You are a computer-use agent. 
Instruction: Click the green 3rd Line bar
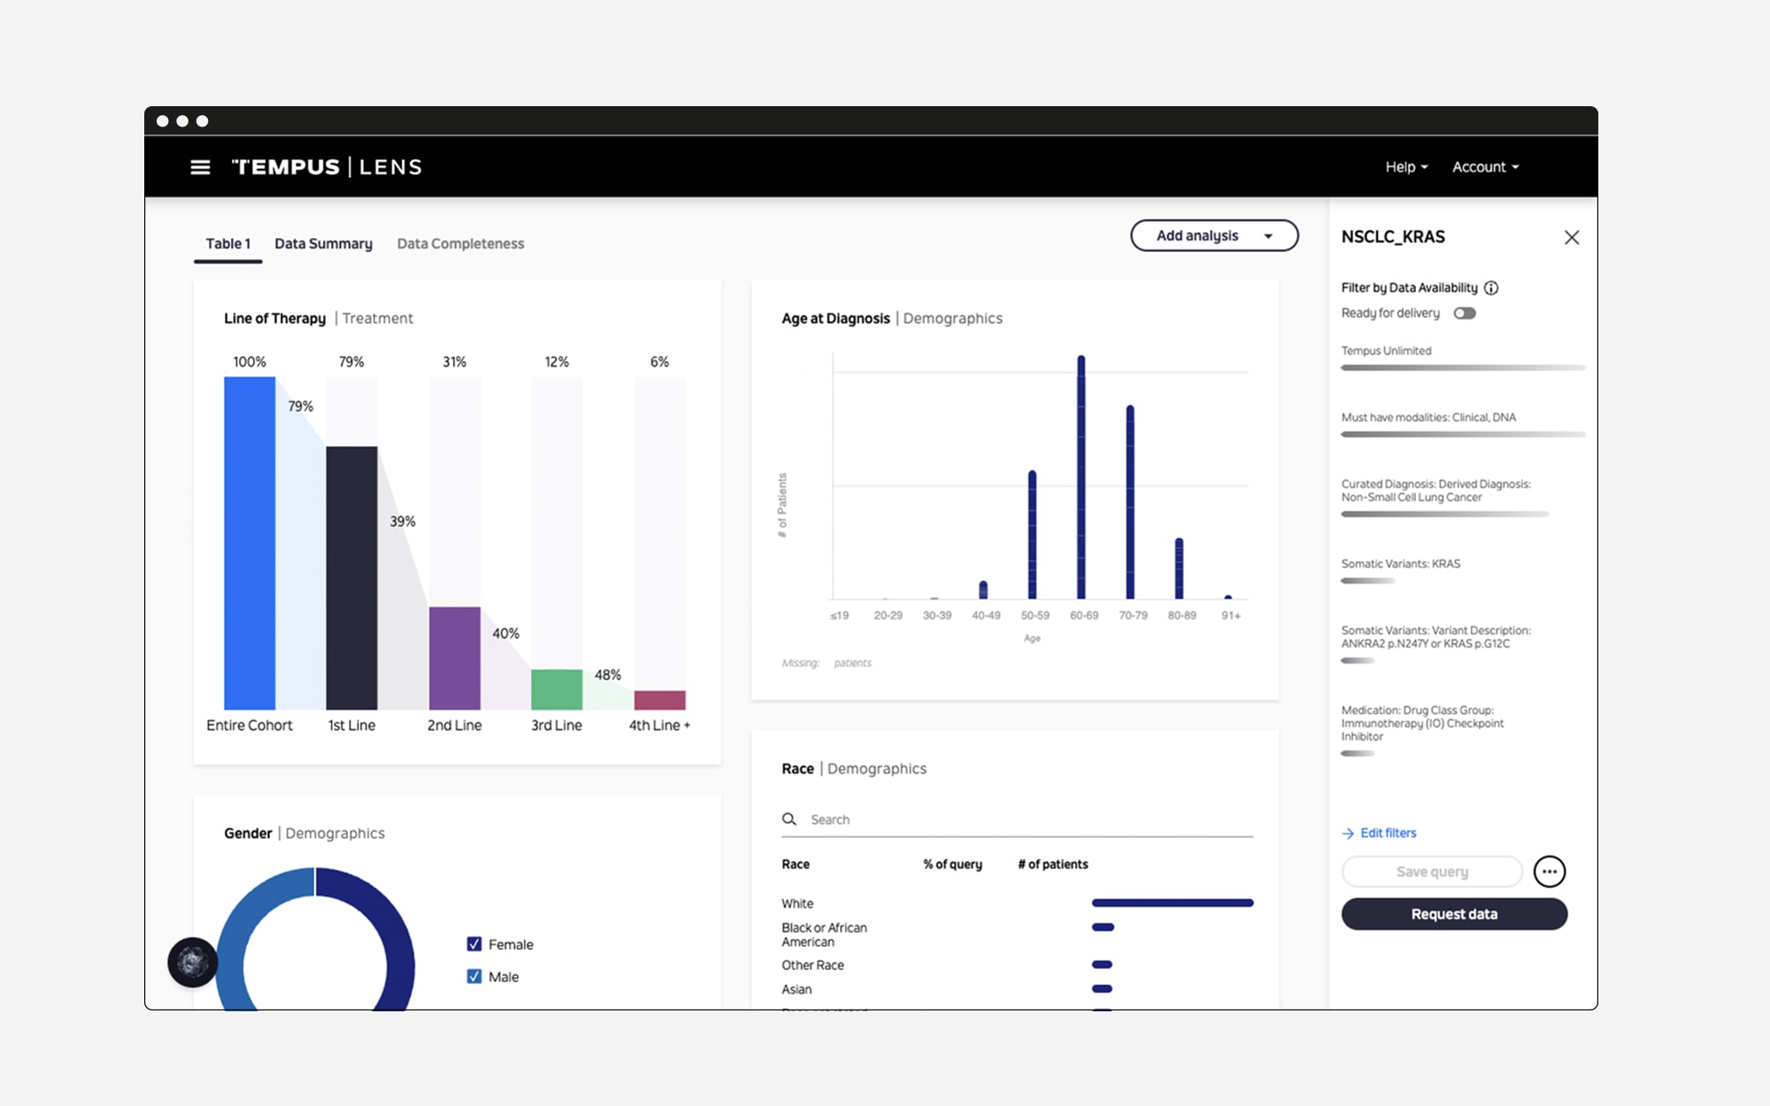coord(557,689)
